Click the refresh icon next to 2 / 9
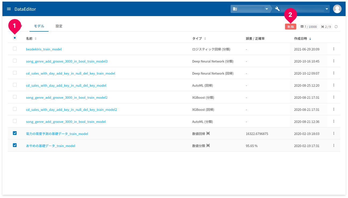 pos(336,27)
